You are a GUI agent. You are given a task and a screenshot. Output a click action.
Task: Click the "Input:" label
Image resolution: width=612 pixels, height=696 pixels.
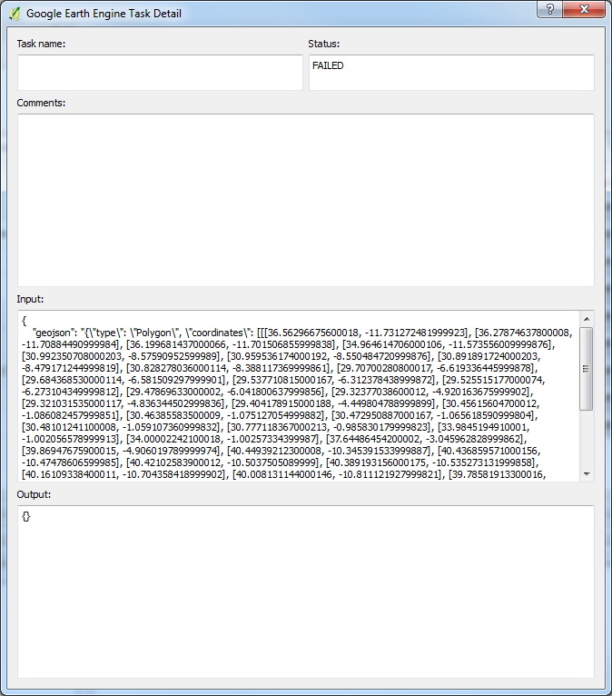click(x=30, y=299)
